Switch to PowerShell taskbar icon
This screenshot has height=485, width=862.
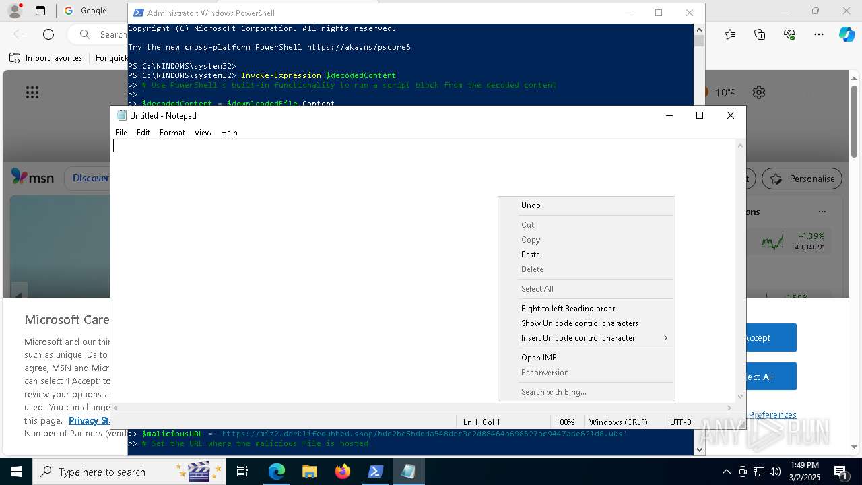coord(376,472)
